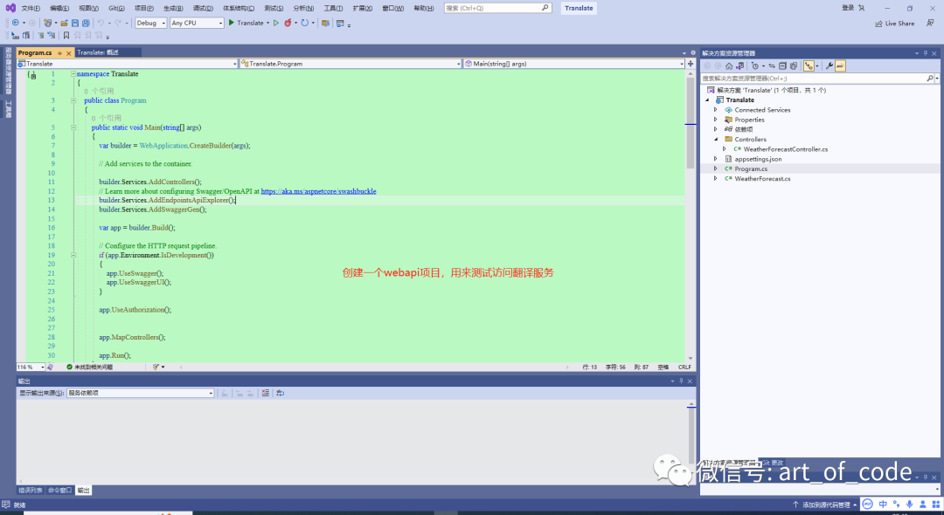Open the 工具(T) menu
This screenshot has height=515, width=944.
[x=333, y=9]
